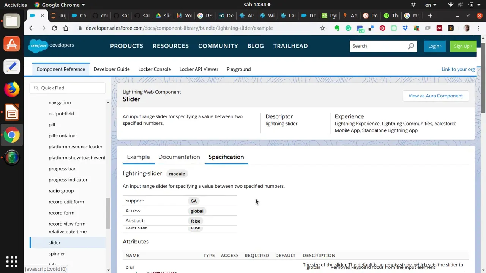Open the Playground tab

coord(238,69)
